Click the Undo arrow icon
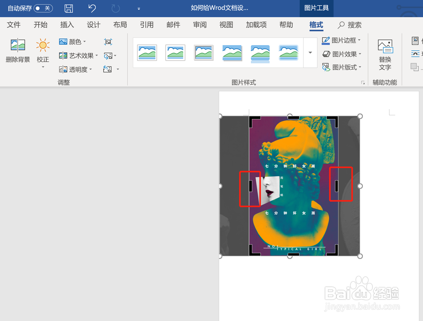 point(92,8)
